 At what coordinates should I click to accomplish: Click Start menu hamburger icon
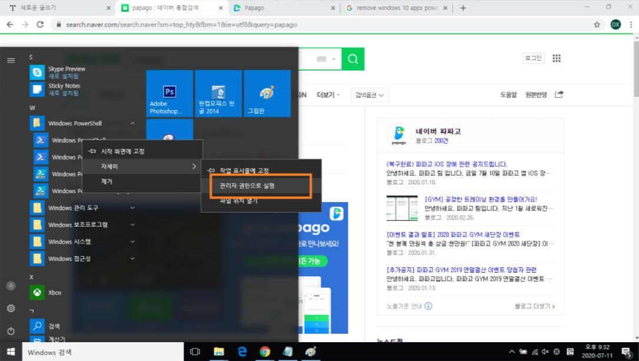click(x=11, y=61)
